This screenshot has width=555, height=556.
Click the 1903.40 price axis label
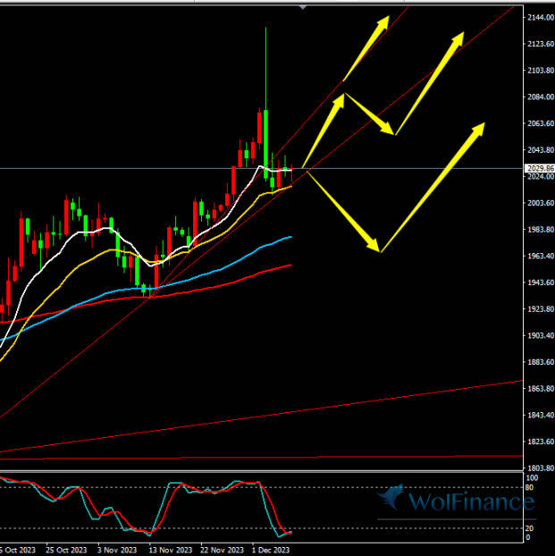[541, 335]
